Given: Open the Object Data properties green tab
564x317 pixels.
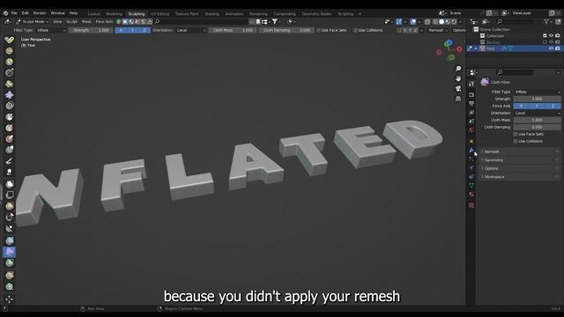Looking at the screenshot, I should coord(471,185).
